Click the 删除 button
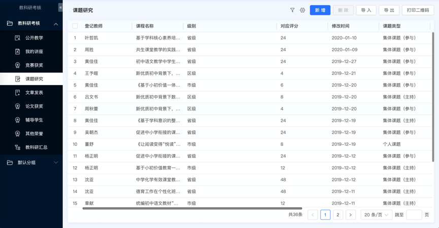This screenshot has height=228, width=439. pos(343,10)
